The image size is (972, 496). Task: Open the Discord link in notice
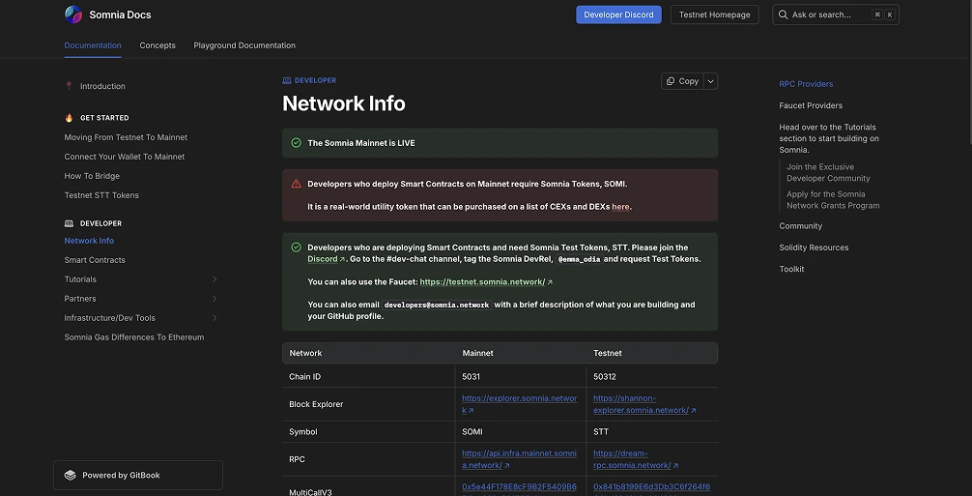(326, 259)
